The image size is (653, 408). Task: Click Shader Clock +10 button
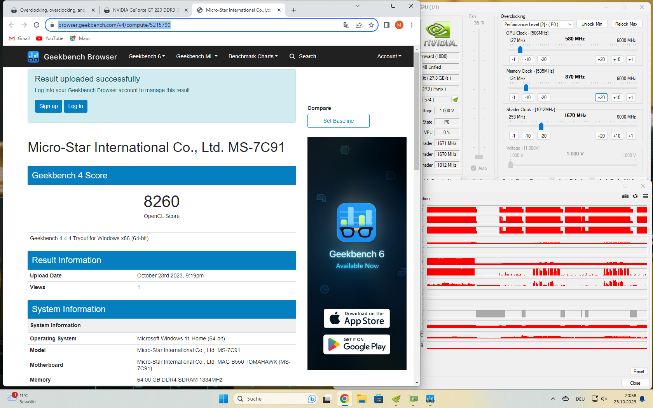(x=616, y=136)
